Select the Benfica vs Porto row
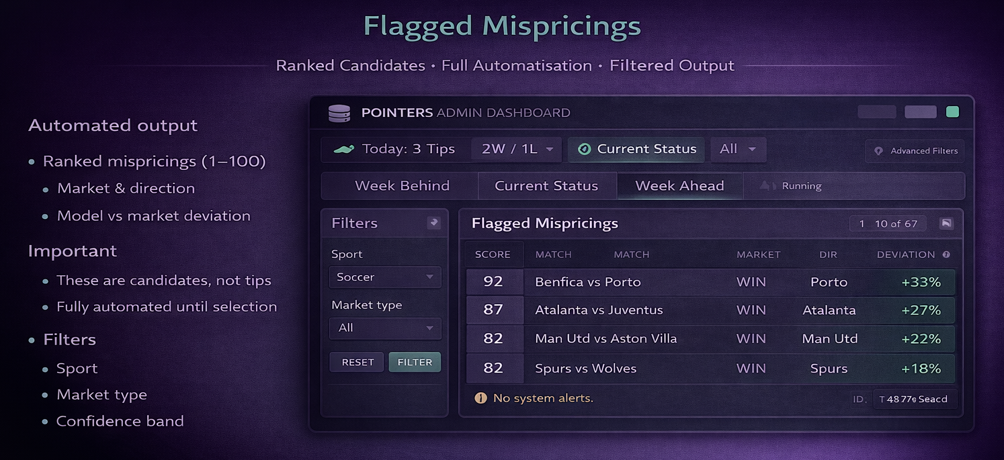The height and width of the screenshot is (460, 1004). (x=710, y=282)
